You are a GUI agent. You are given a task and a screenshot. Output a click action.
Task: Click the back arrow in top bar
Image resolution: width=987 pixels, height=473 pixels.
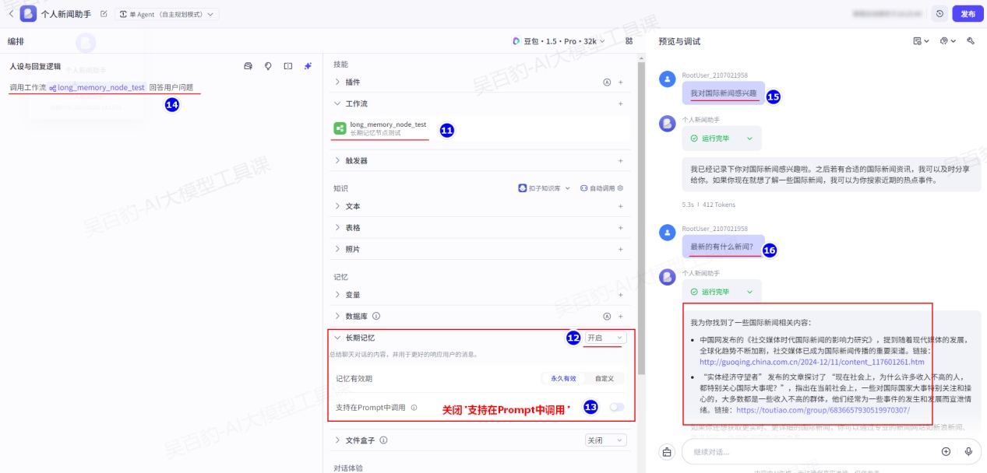click(x=10, y=14)
